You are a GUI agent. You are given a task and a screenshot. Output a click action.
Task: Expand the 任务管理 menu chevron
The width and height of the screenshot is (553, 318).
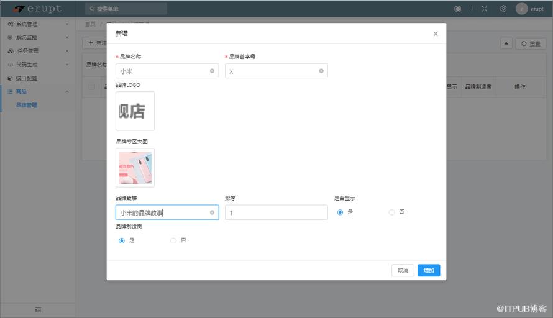67,51
